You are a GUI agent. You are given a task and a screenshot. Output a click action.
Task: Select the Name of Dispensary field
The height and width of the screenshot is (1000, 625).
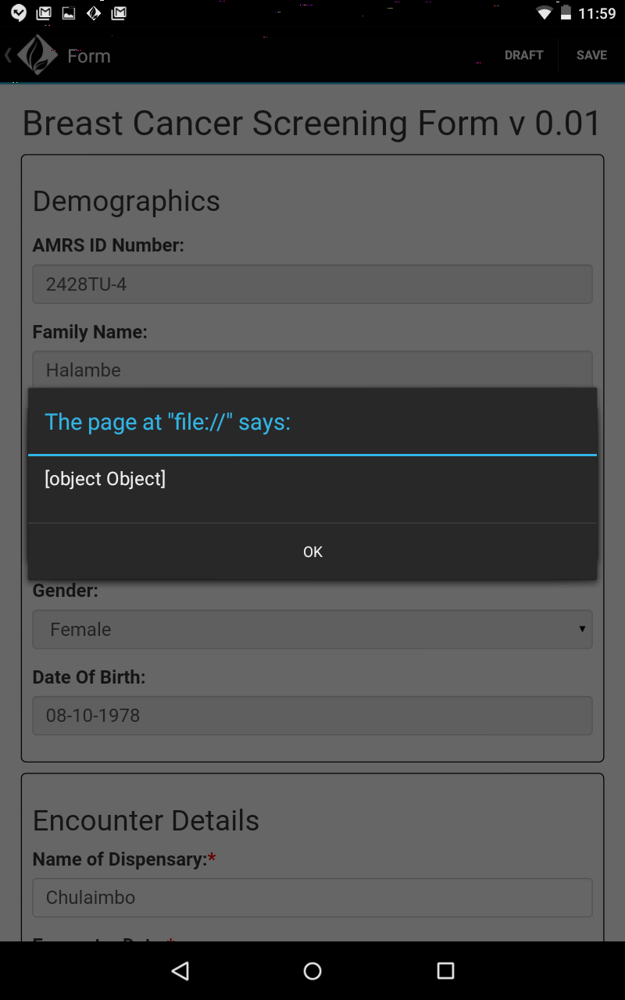tap(312, 897)
